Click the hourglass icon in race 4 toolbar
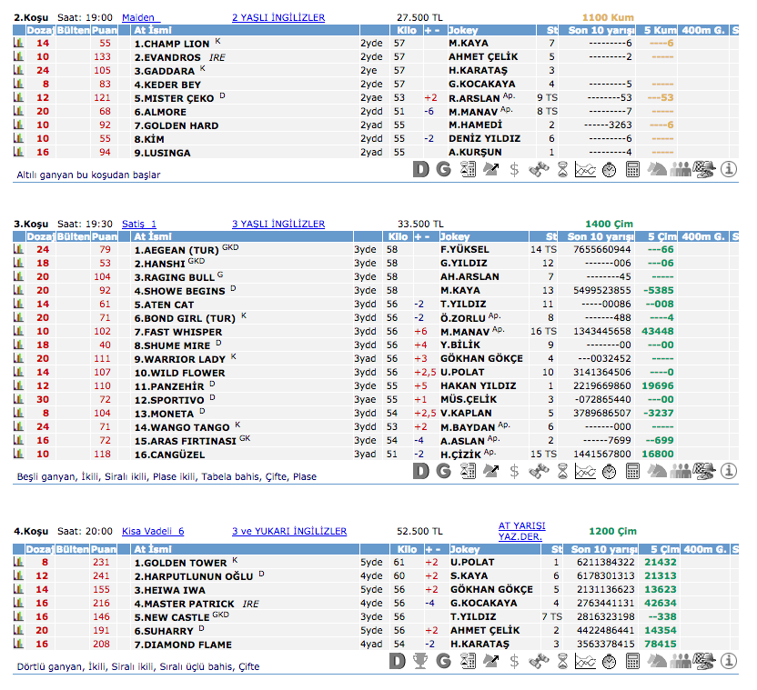757x690 pixels. pos(561,661)
